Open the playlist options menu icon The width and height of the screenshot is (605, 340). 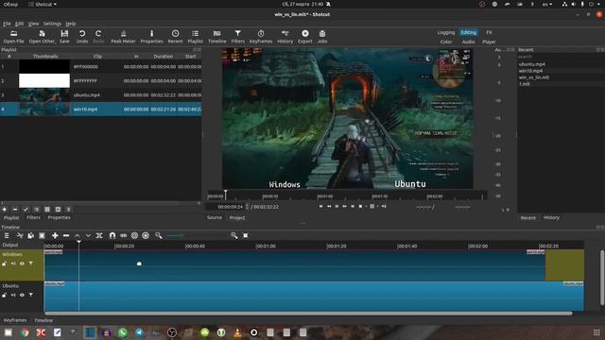pyautogui.click(x=68, y=210)
